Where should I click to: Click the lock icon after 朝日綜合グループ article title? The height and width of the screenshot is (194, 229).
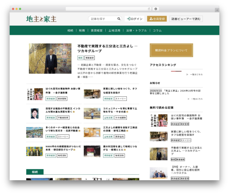click(x=74, y=150)
